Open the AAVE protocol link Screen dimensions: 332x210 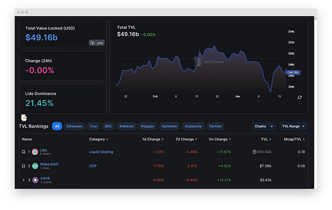[45, 178]
